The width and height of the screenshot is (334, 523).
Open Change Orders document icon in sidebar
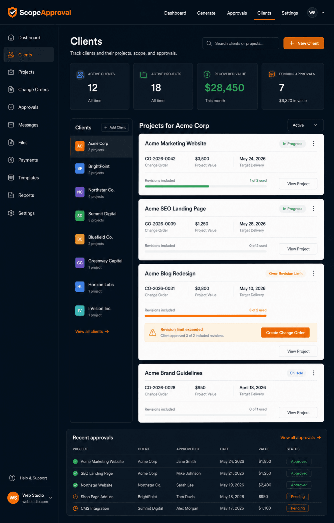(11, 89)
